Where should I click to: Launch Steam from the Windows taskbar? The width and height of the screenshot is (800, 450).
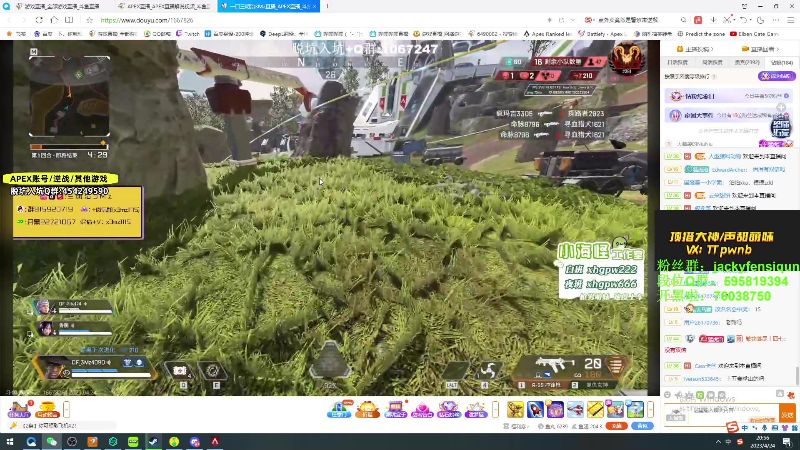click(x=153, y=442)
